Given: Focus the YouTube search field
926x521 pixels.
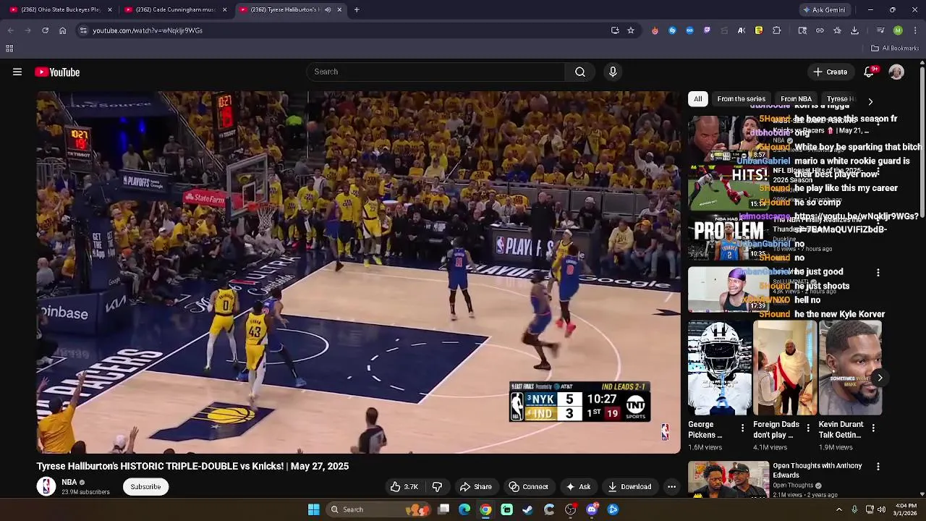Looking at the screenshot, I should (x=436, y=72).
